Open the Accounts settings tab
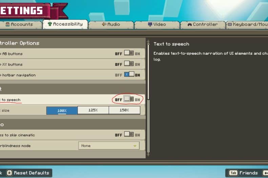Image resolution: width=268 pixels, height=178 pixels. [21, 25]
